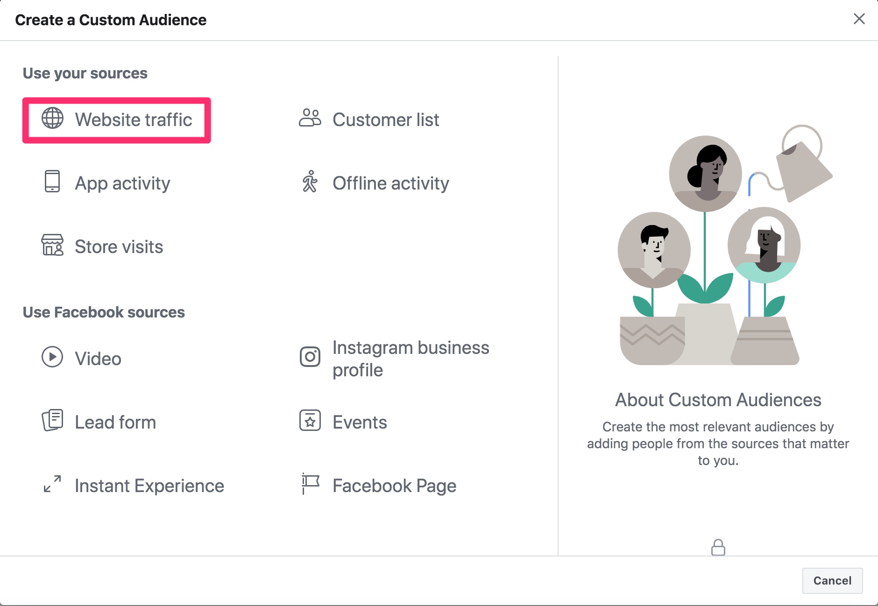Choose the Events source label
The image size is (878, 606).
pos(360,422)
